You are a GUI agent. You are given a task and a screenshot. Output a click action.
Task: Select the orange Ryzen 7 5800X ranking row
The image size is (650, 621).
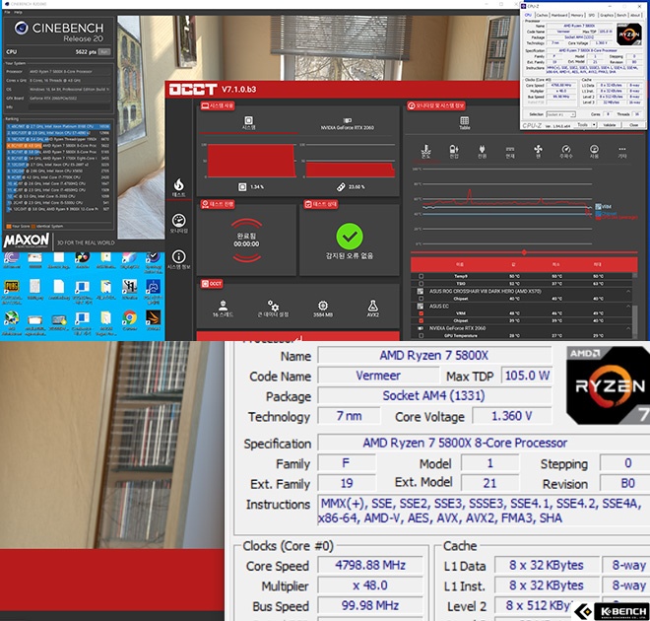pyautogui.click(x=58, y=146)
